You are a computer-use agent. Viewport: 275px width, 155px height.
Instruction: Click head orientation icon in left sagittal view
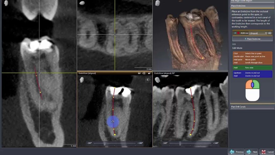pyautogui.click(x=6, y=3)
